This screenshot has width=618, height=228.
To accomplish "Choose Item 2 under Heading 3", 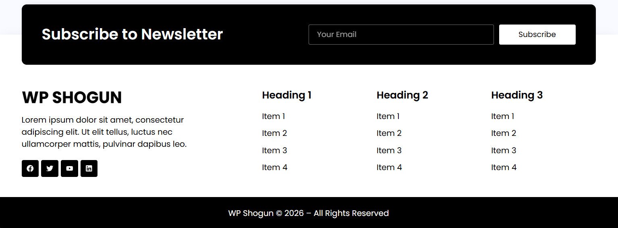I will 504,133.
